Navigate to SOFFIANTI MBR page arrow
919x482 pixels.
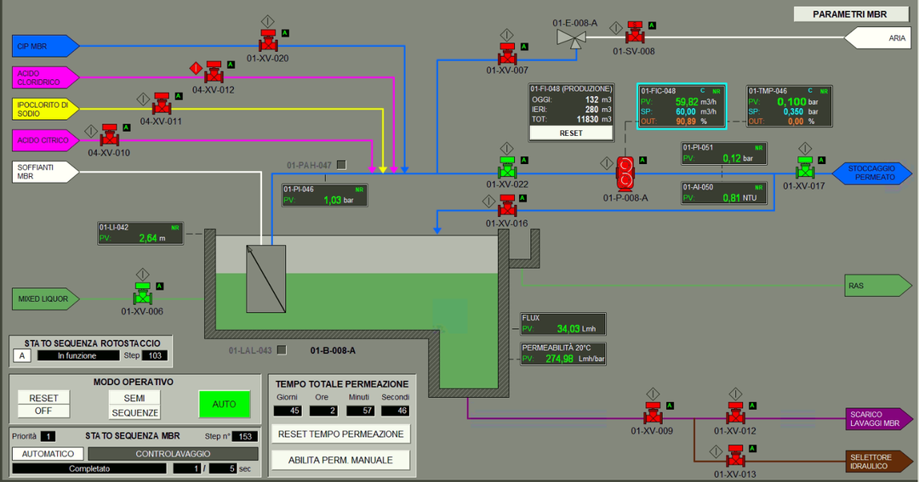coord(46,172)
